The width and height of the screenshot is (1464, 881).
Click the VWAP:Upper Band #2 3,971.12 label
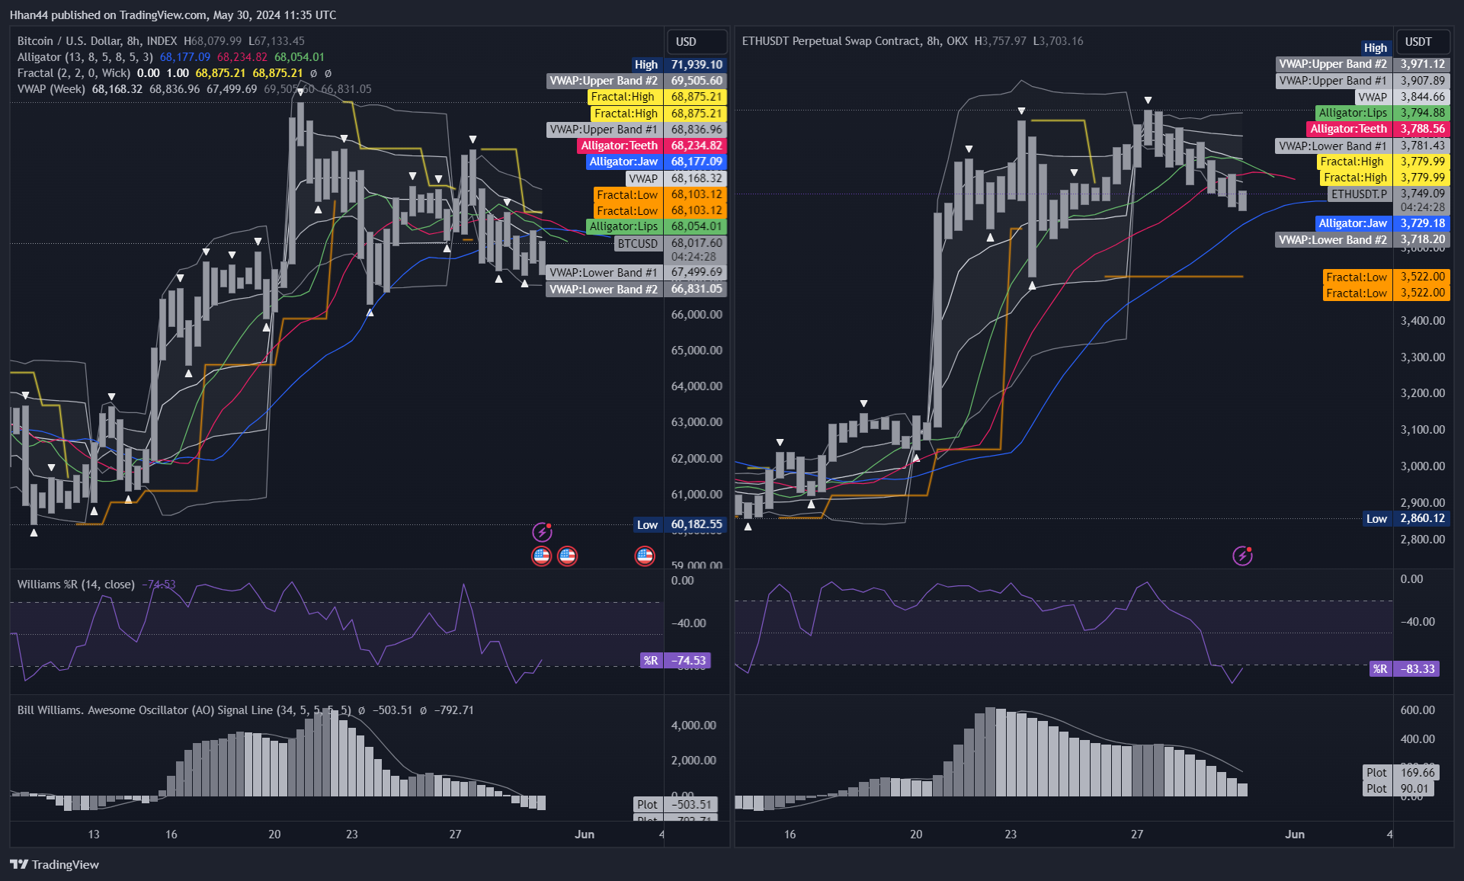[1363, 64]
